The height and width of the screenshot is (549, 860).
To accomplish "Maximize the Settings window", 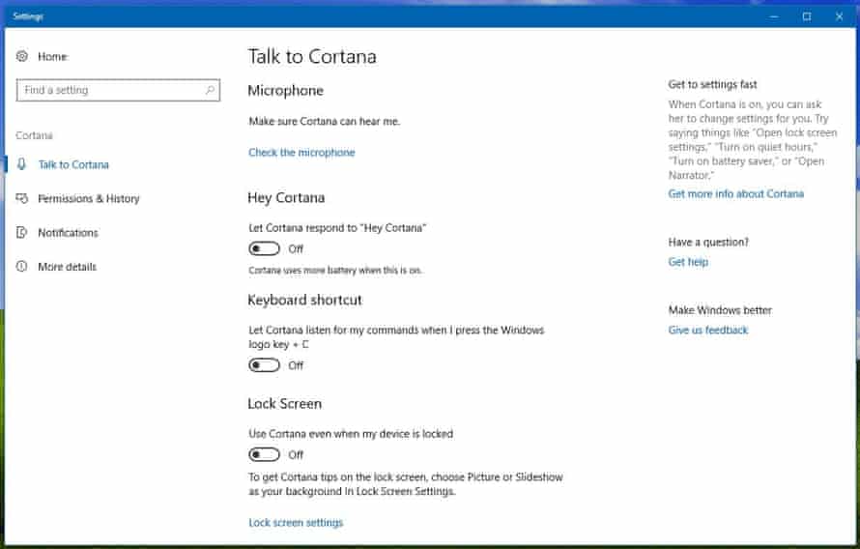I will [x=806, y=16].
